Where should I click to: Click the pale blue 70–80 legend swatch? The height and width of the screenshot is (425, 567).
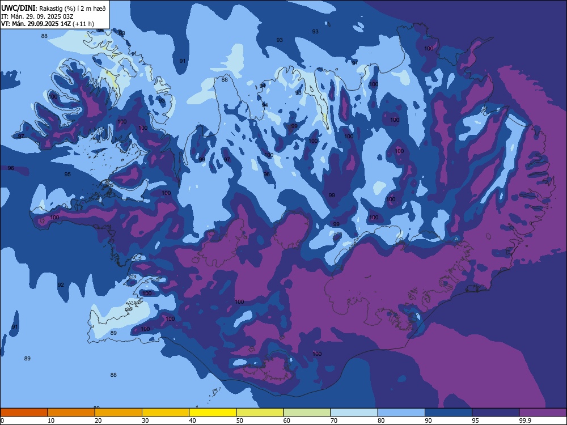click(354, 413)
